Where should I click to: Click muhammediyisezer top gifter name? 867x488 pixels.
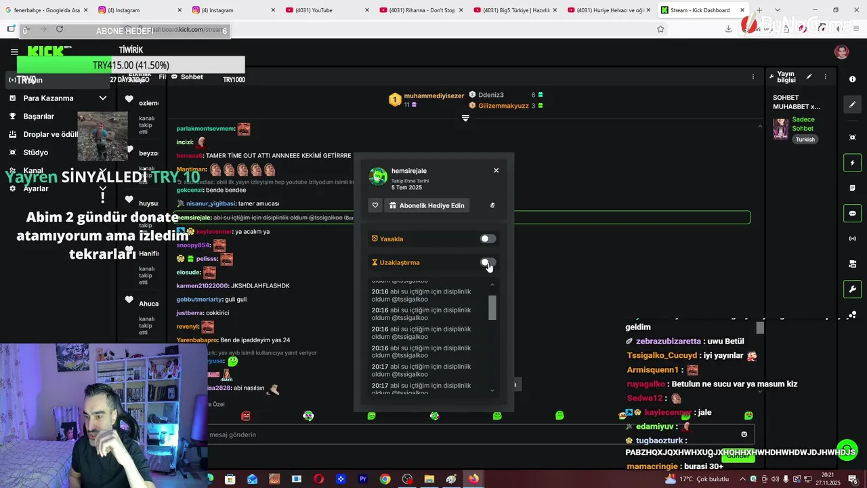(434, 96)
